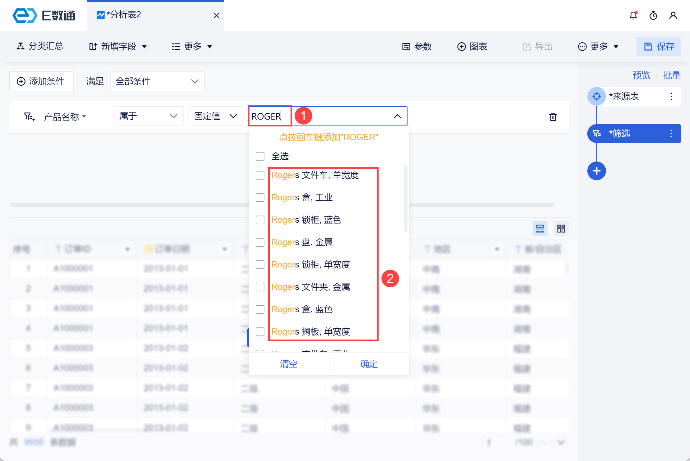Open the 筛选 step three-dot menu
Viewport: 690px width, 461px height.
671,134
